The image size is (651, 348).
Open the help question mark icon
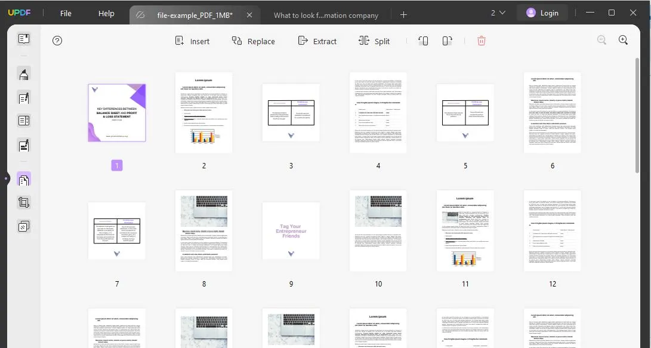pos(57,41)
